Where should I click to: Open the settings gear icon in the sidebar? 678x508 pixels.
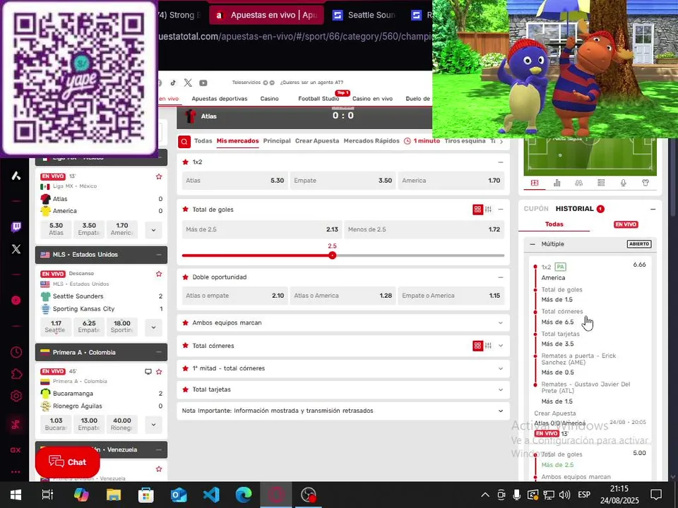tap(16, 396)
